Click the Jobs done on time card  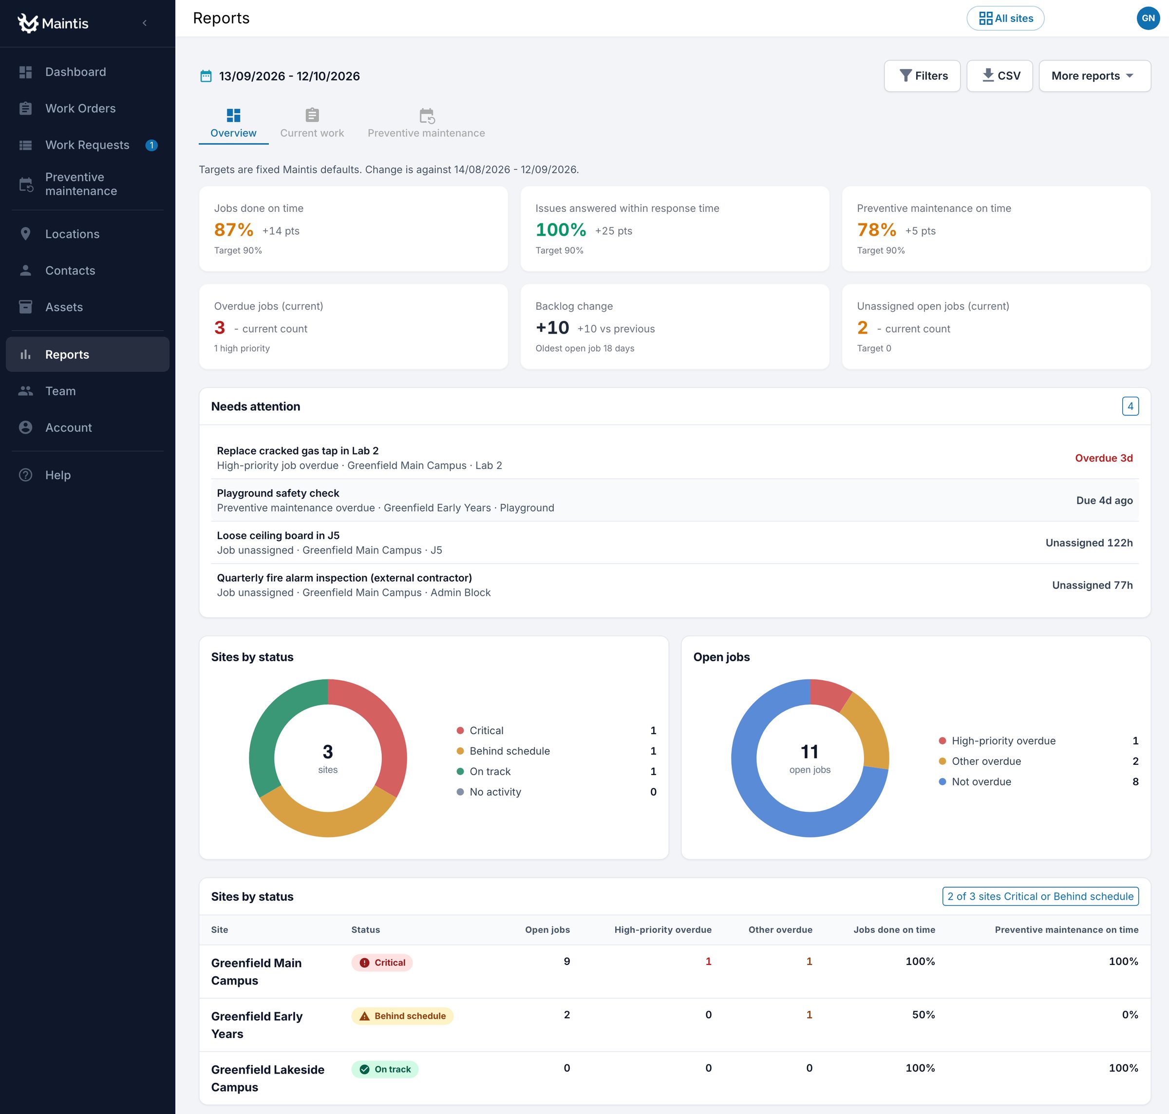tap(354, 229)
